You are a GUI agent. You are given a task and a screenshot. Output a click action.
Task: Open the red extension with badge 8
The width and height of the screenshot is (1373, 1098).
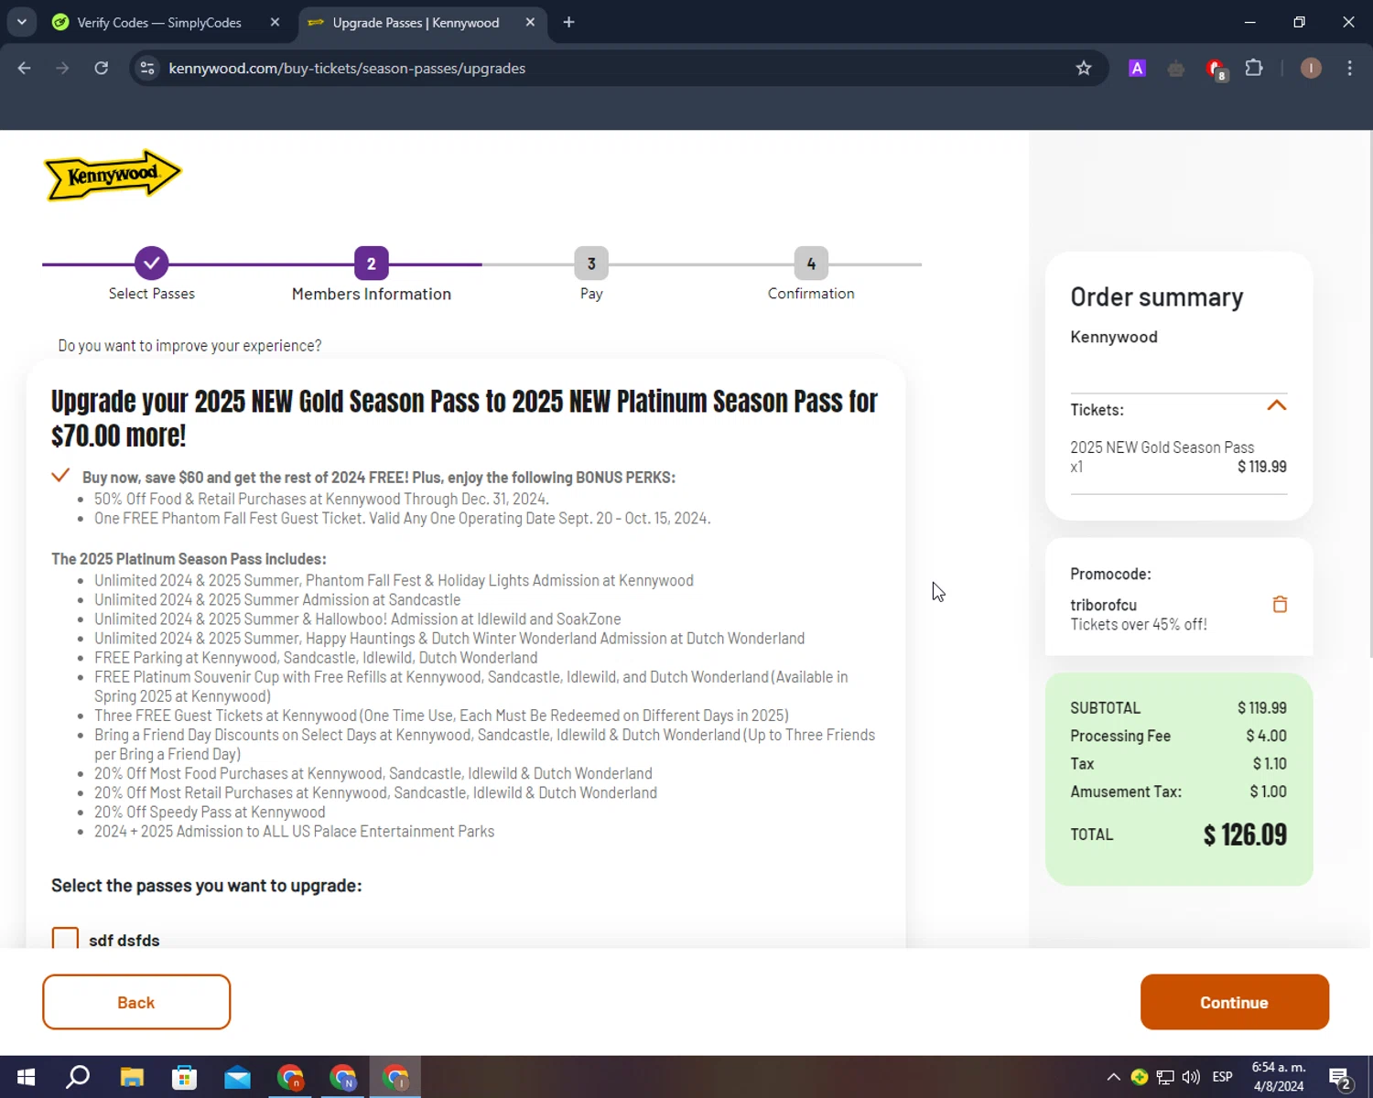tap(1216, 69)
